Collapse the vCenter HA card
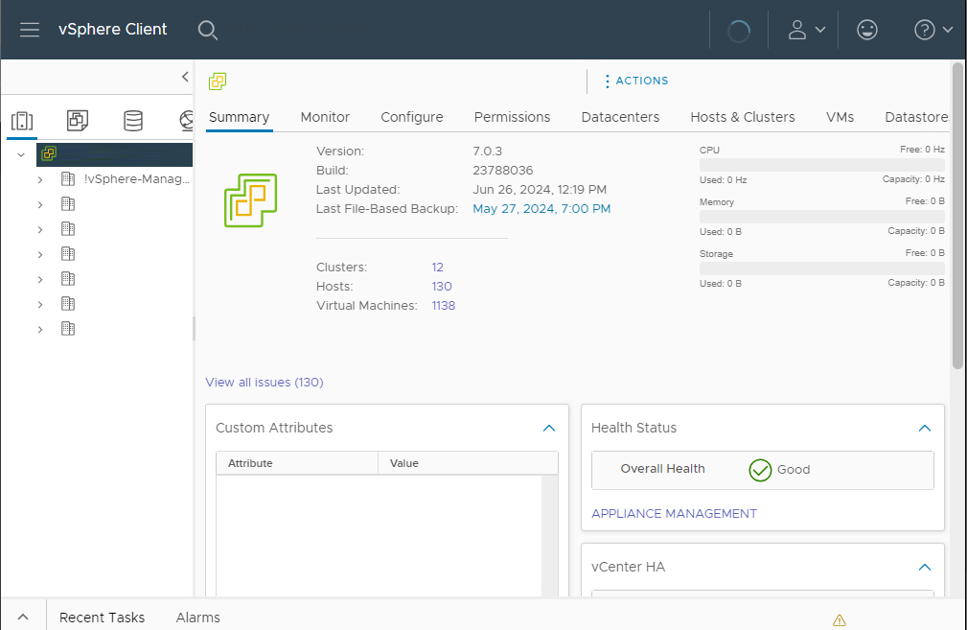Viewport: 967px width, 630px height. 925,567
